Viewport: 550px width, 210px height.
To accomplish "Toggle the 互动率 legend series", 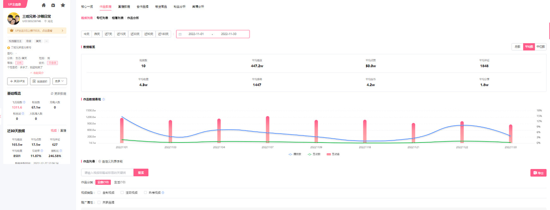I will point(333,154).
